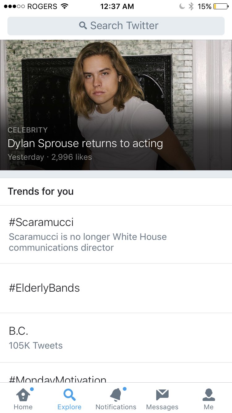Viewport: 232px width, 413px height.
Task: Tap the Do Not Disturb moon icon
Action: [x=182, y=6]
